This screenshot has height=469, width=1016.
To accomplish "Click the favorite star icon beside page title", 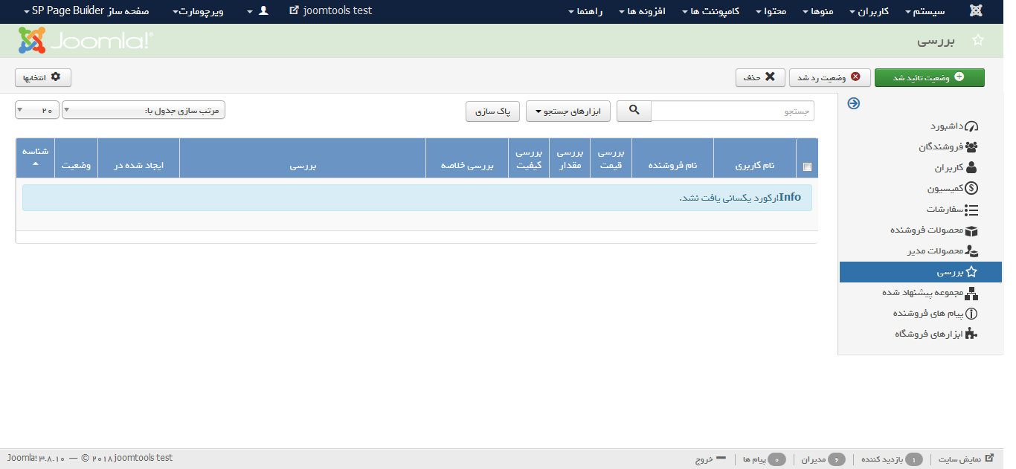I will [x=978, y=41].
